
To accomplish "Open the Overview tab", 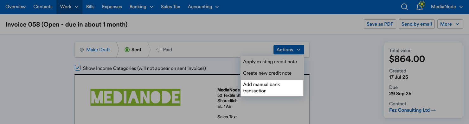I will pos(16,7).
